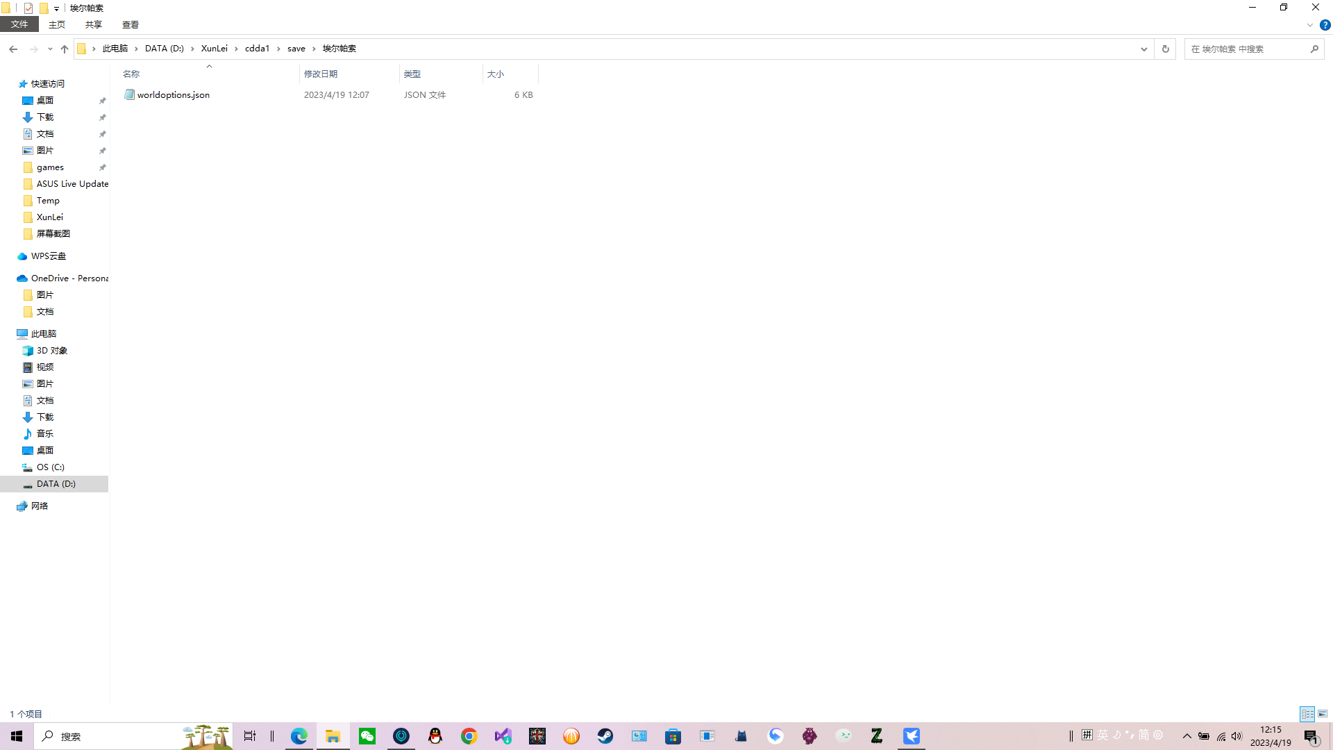The image size is (1333, 750).
Task: Open Google Chrome from the taskbar
Action: [469, 736]
